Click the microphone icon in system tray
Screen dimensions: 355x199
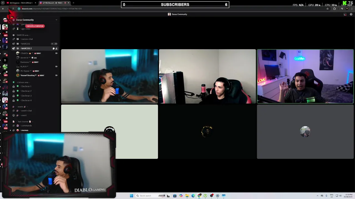[x=326, y=196]
